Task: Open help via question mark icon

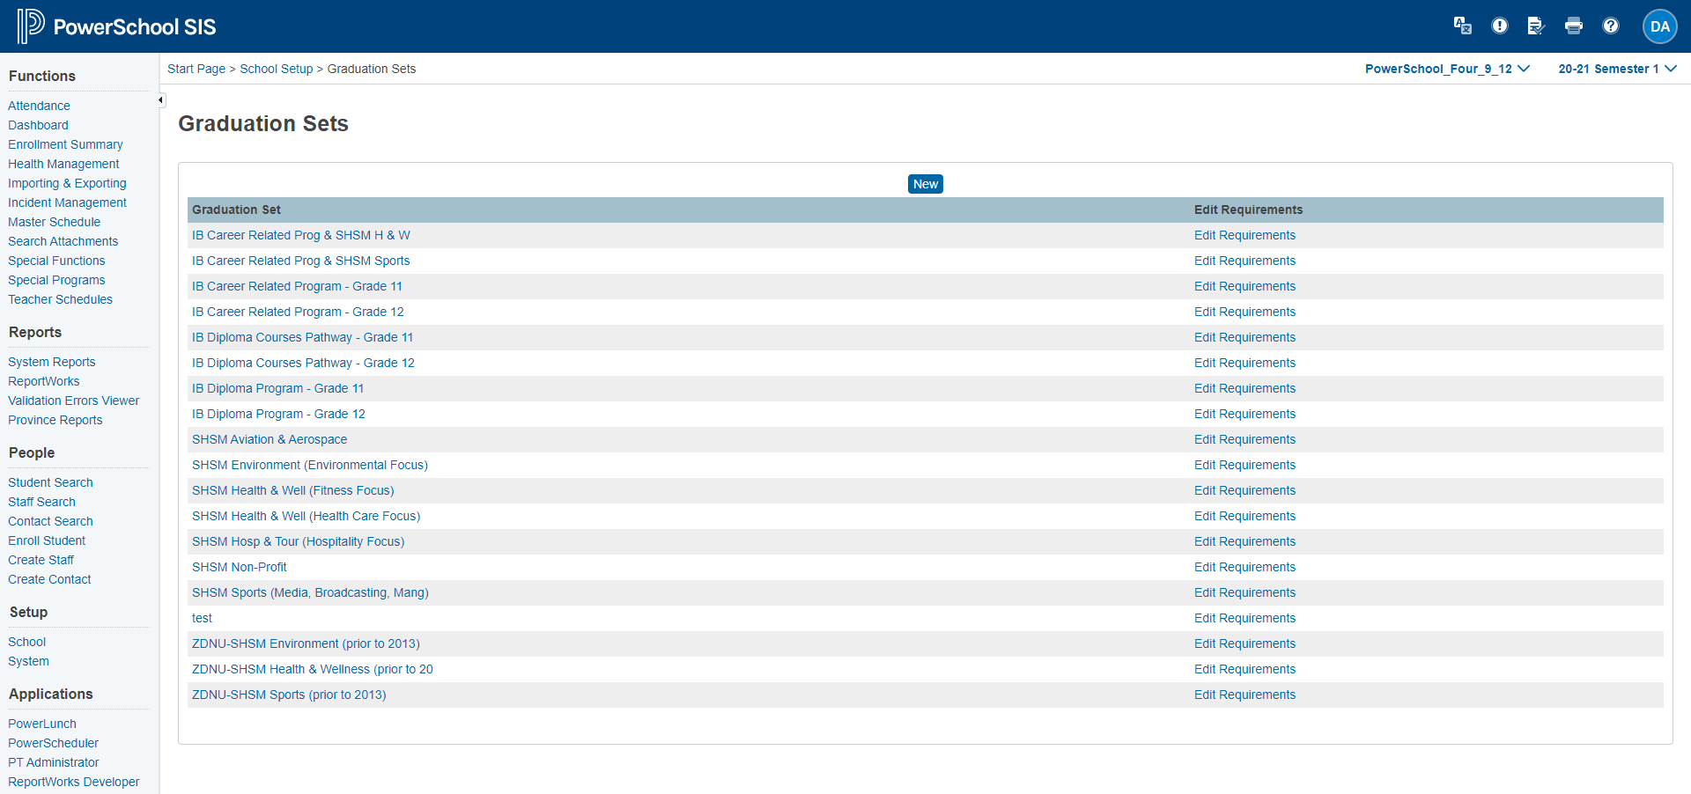Action: click(1610, 26)
